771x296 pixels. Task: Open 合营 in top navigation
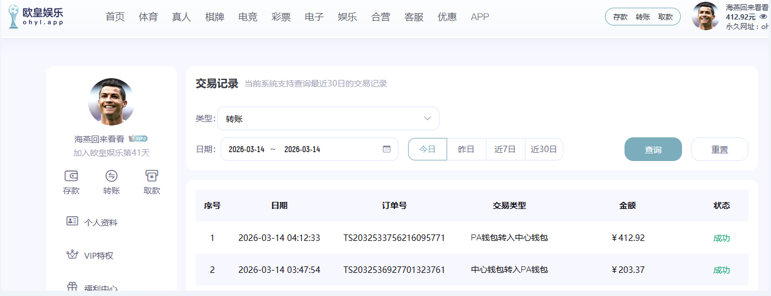[381, 17]
